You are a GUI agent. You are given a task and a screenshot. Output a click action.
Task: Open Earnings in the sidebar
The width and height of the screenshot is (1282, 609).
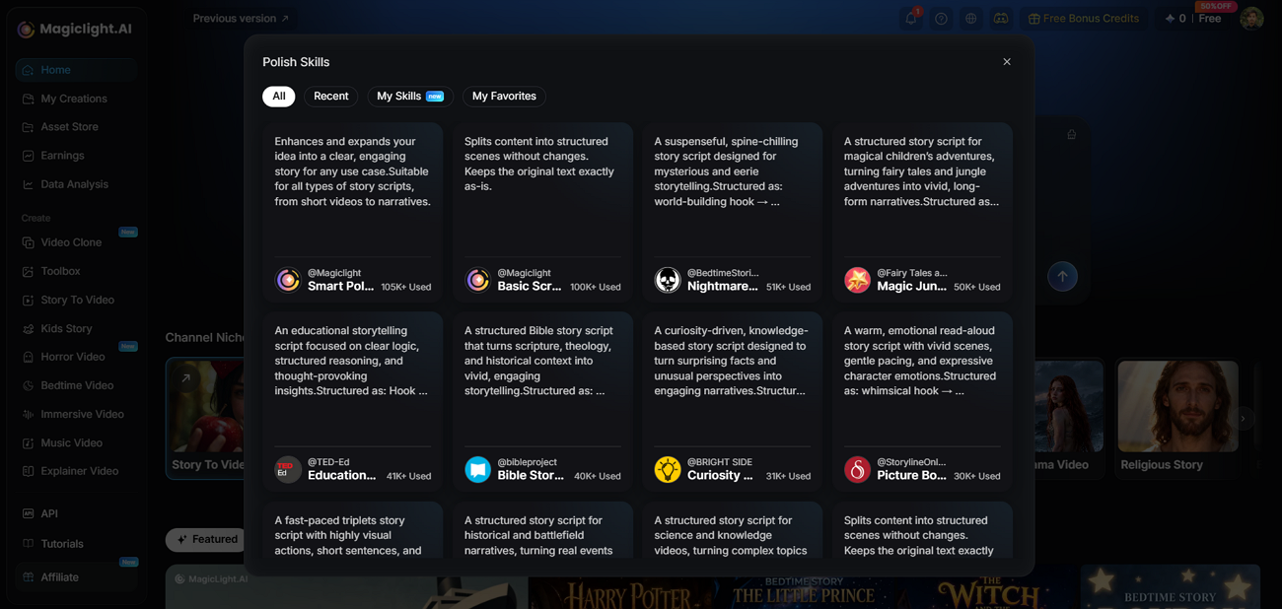pyautogui.click(x=76, y=156)
